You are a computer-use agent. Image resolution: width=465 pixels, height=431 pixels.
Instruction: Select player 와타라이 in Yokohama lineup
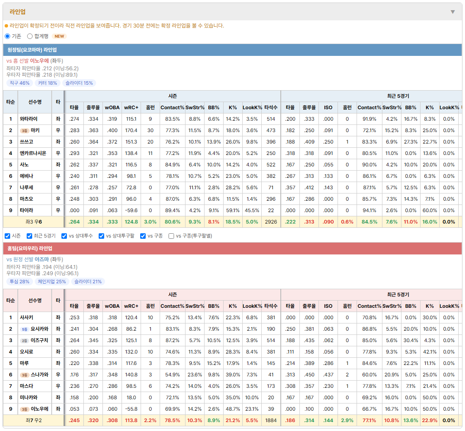click(28, 119)
